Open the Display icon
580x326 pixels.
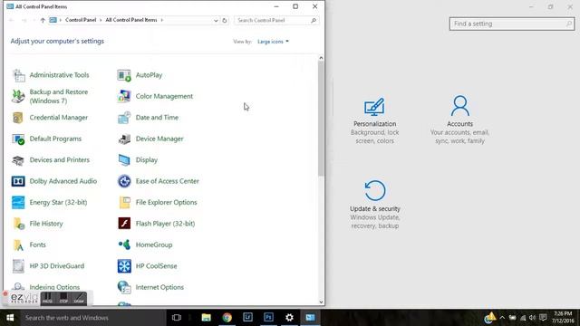coord(124,160)
